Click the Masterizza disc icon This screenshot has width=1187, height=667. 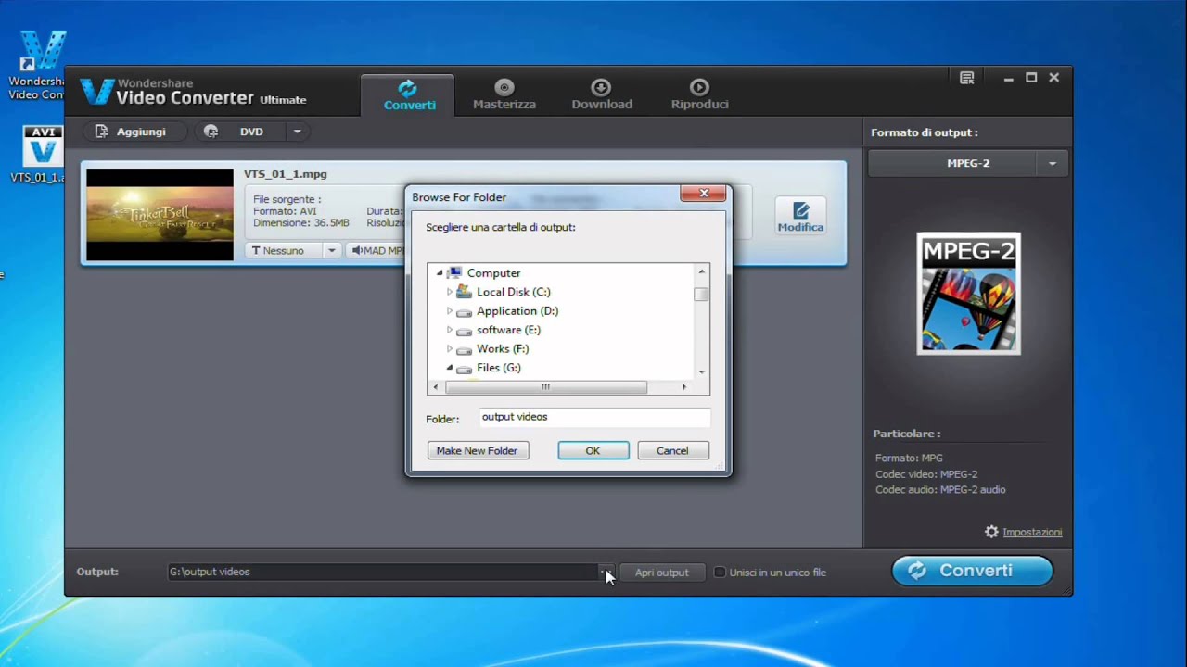point(504,88)
